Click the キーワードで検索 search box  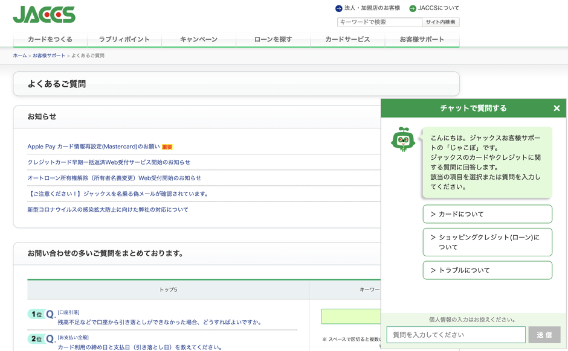coord(379,22)
